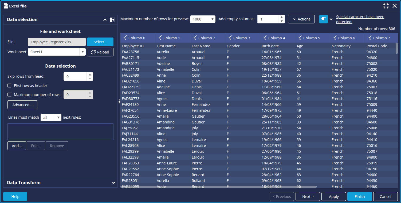This screenshot has width=401, height=203.
Task: Click the Finish button
Action: (x=359, y=197)
